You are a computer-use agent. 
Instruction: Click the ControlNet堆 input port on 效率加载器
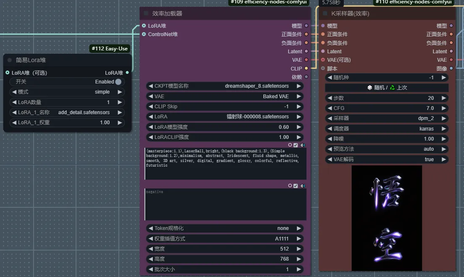click(144, 34)
